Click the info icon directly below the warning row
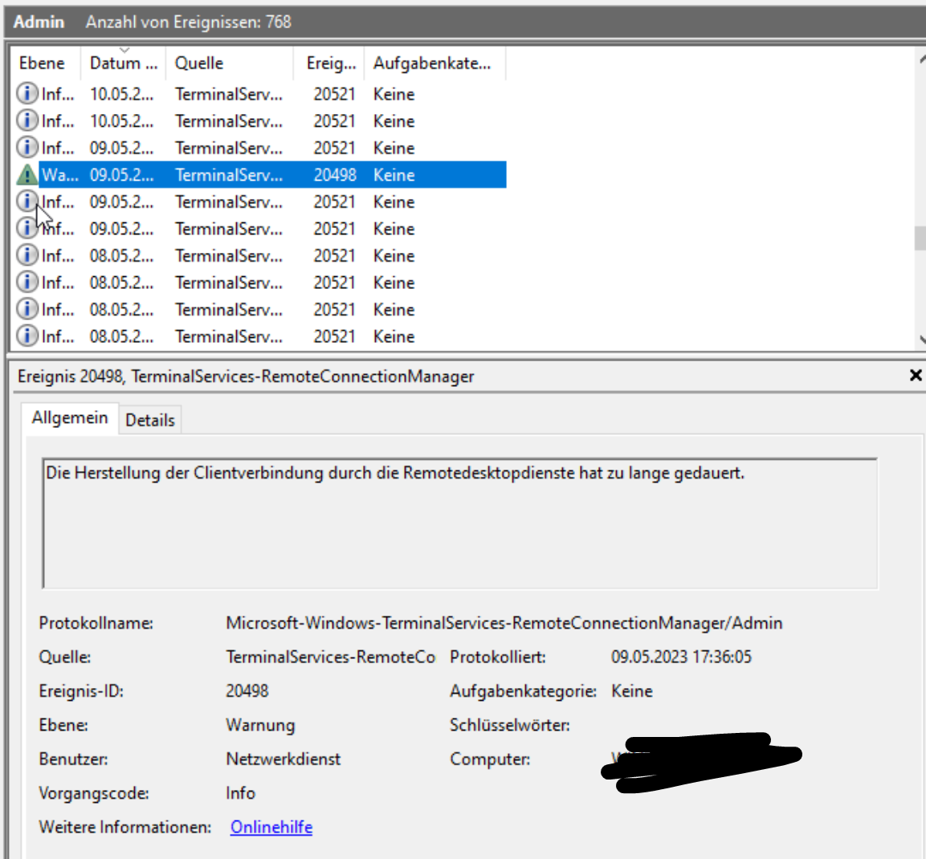Viewport: 926px width, 859px height. coord(27,202)
